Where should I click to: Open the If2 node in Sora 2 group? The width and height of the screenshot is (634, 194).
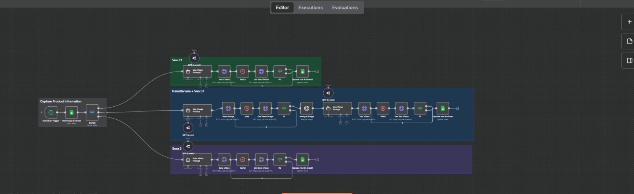tap(280, 160)
